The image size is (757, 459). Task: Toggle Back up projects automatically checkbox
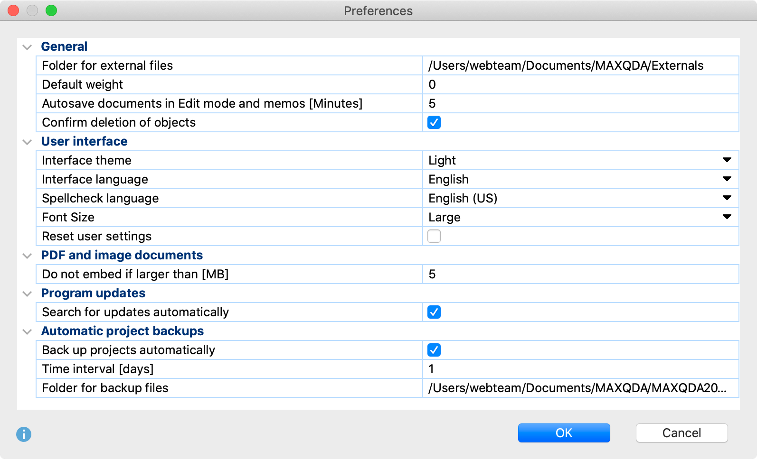(434, 350)
